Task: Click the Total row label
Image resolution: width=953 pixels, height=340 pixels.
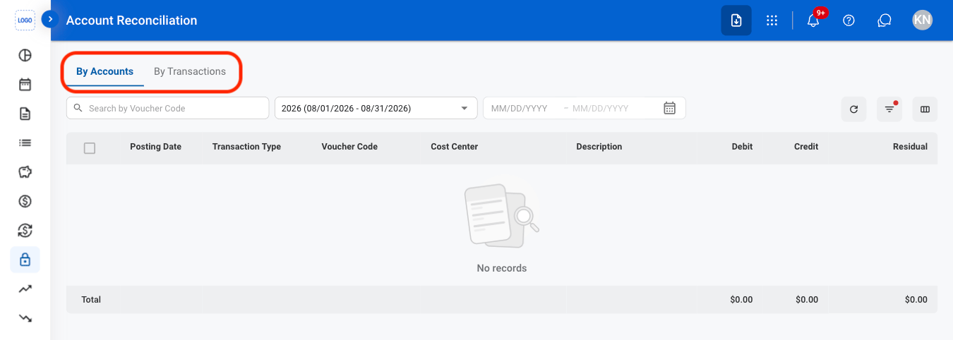Action: point(91,300)
